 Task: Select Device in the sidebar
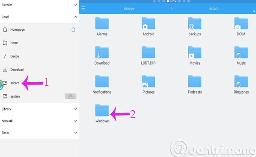tap(39, 56)
